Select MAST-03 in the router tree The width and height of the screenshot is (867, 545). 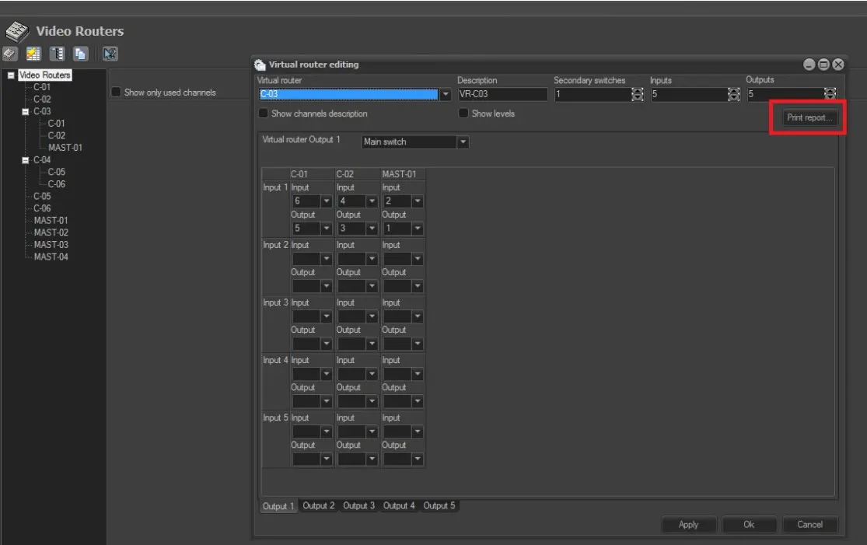[x=51, y=245]
